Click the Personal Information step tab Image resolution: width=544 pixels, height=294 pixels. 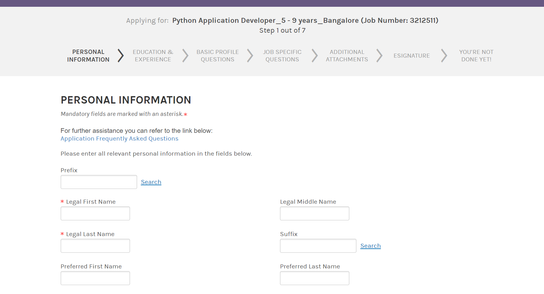[x=88, y=56]
